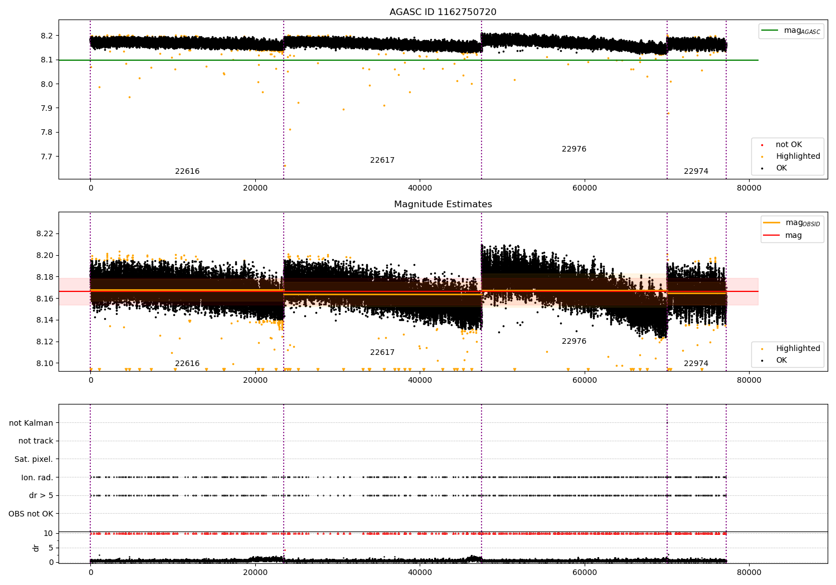The image size is (836, 585).
Task: Click the 80000 x-tick under bottom plot
Action: tap(748, 573)
